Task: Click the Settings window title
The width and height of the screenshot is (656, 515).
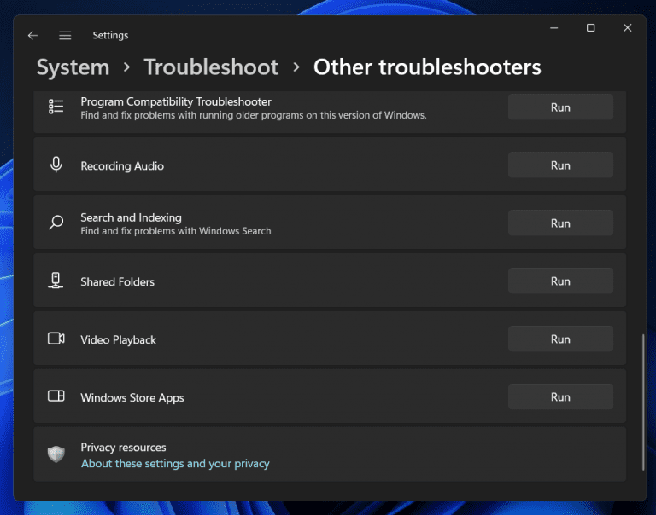Action: tap(110, 36)
